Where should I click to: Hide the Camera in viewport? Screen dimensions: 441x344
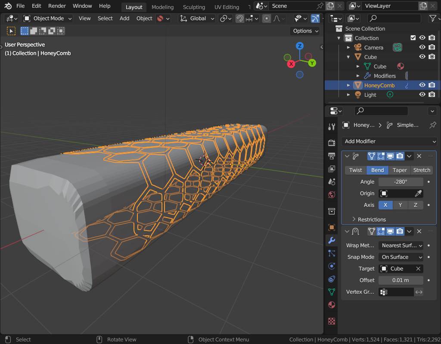tap(422, 47)
